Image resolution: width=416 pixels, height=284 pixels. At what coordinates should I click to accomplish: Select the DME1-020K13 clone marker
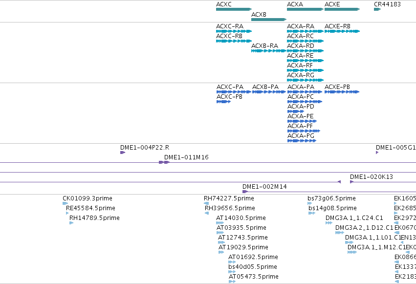pos(352,182)
